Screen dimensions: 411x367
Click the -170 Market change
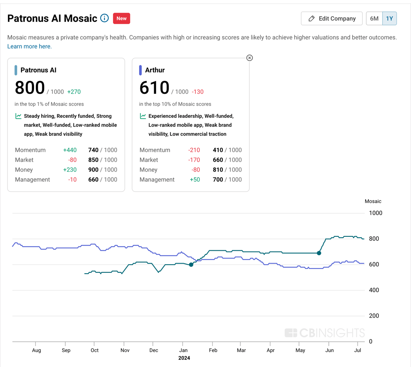[194, 160]
